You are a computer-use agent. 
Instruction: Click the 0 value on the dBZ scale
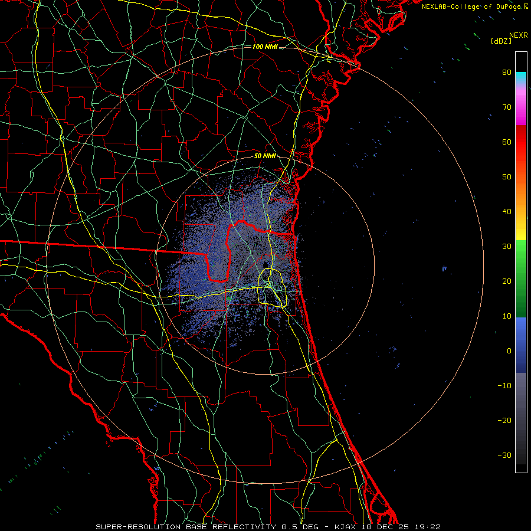pos(509,351)
